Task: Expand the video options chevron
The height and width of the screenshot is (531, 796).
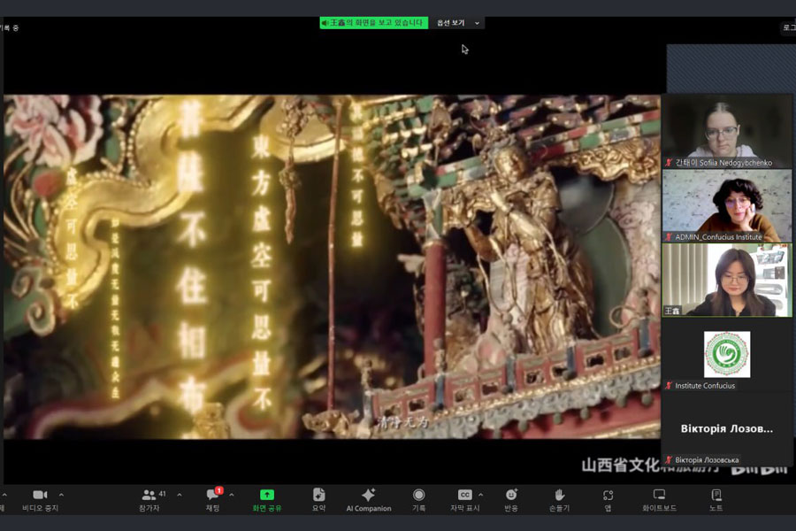Action: (61, 495)
